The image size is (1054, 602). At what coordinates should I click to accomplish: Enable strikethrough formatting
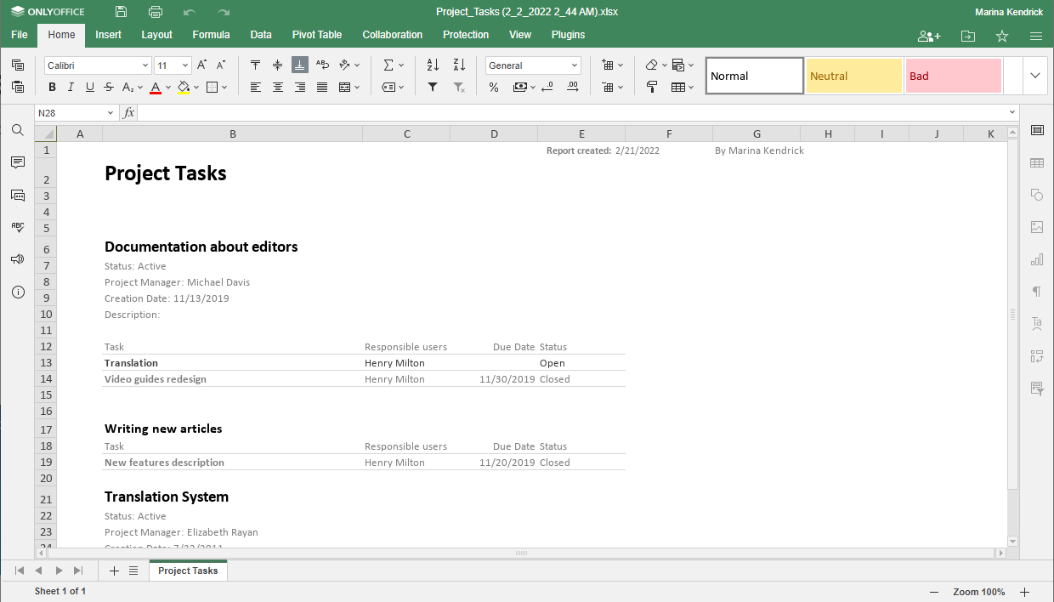click(x=108, y=86)
